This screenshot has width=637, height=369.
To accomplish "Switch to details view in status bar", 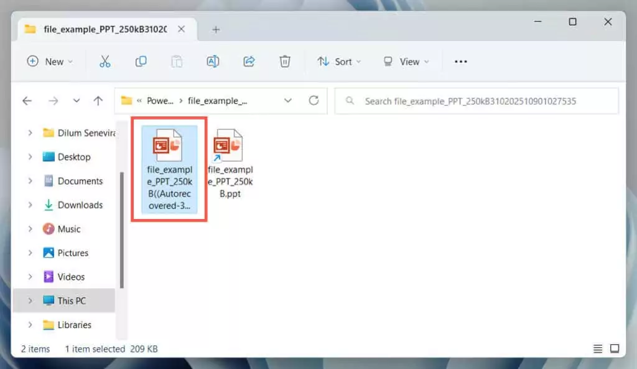I will pyautogui.click(x=598, y=348).
